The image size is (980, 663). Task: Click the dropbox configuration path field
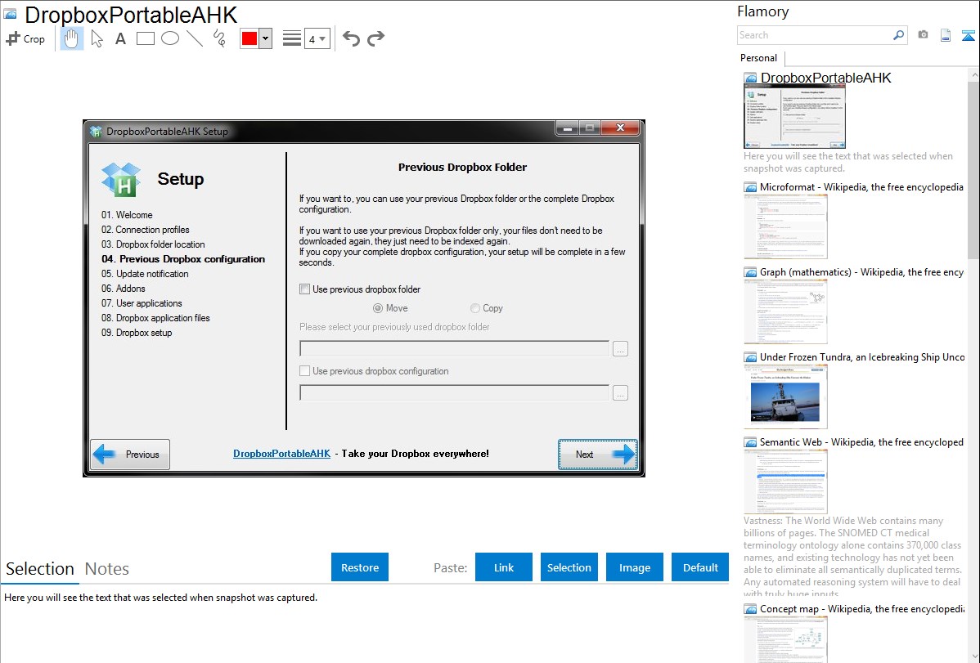tap(454, 393)
